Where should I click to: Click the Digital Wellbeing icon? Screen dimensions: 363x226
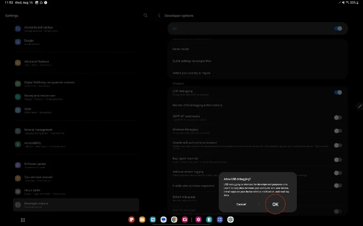(18, 84)
